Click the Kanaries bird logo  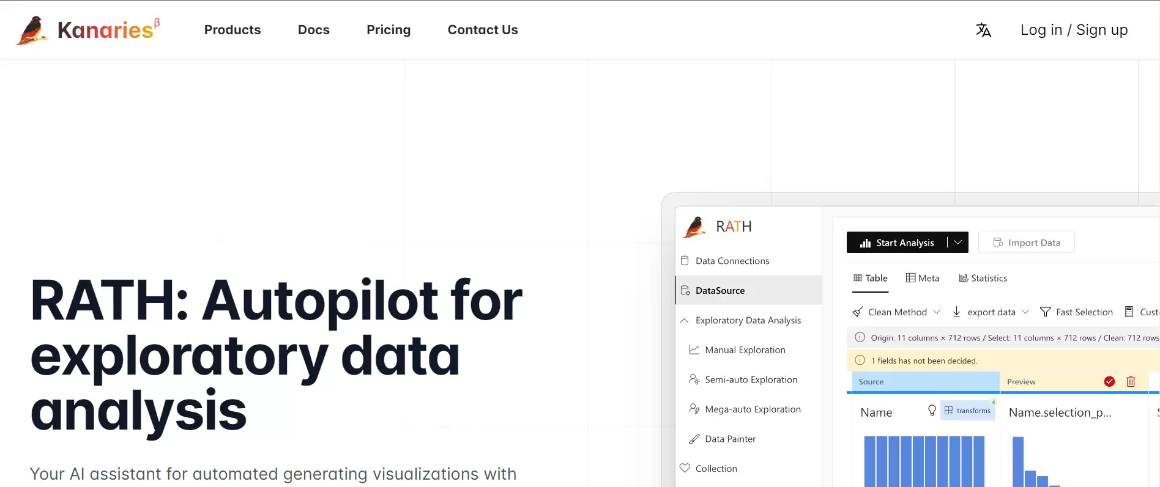[32, 30]
